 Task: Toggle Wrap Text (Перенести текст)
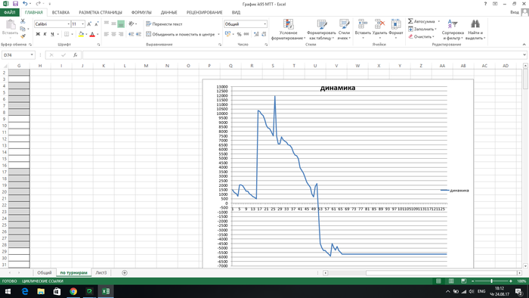point(164,24)
